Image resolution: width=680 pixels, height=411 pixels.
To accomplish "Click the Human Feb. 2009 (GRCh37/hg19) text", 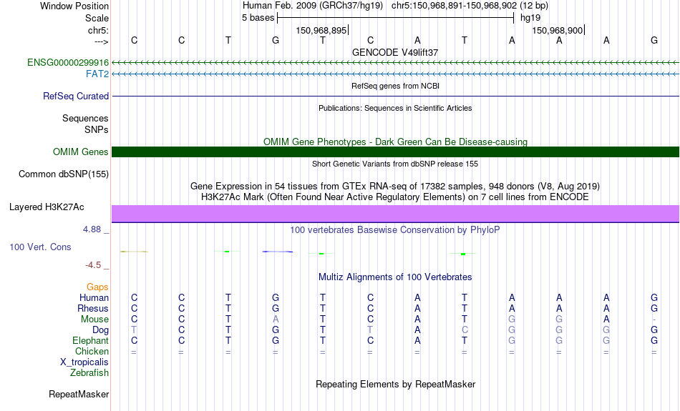I will coord(313,6).
